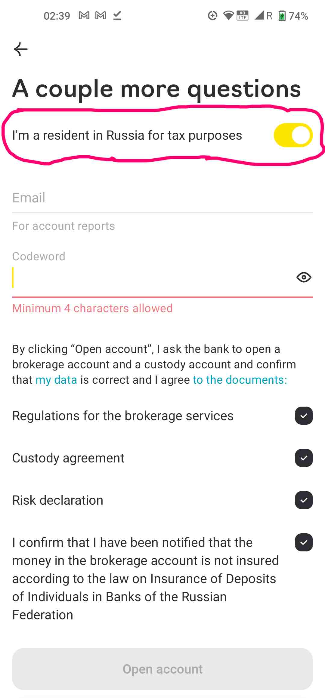Uncheck Risk declaration checkbox
This screenshot has width=325, height=698.
(304, 500)
